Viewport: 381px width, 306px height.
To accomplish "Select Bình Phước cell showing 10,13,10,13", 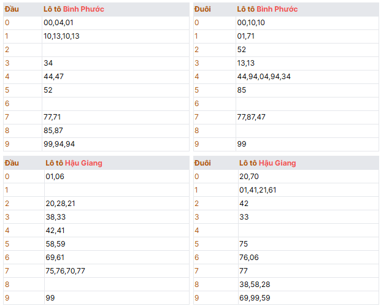I will point(61,36).
